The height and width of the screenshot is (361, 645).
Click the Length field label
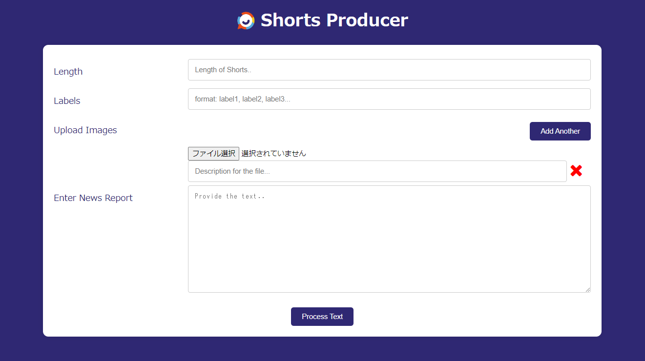point(68,72)
